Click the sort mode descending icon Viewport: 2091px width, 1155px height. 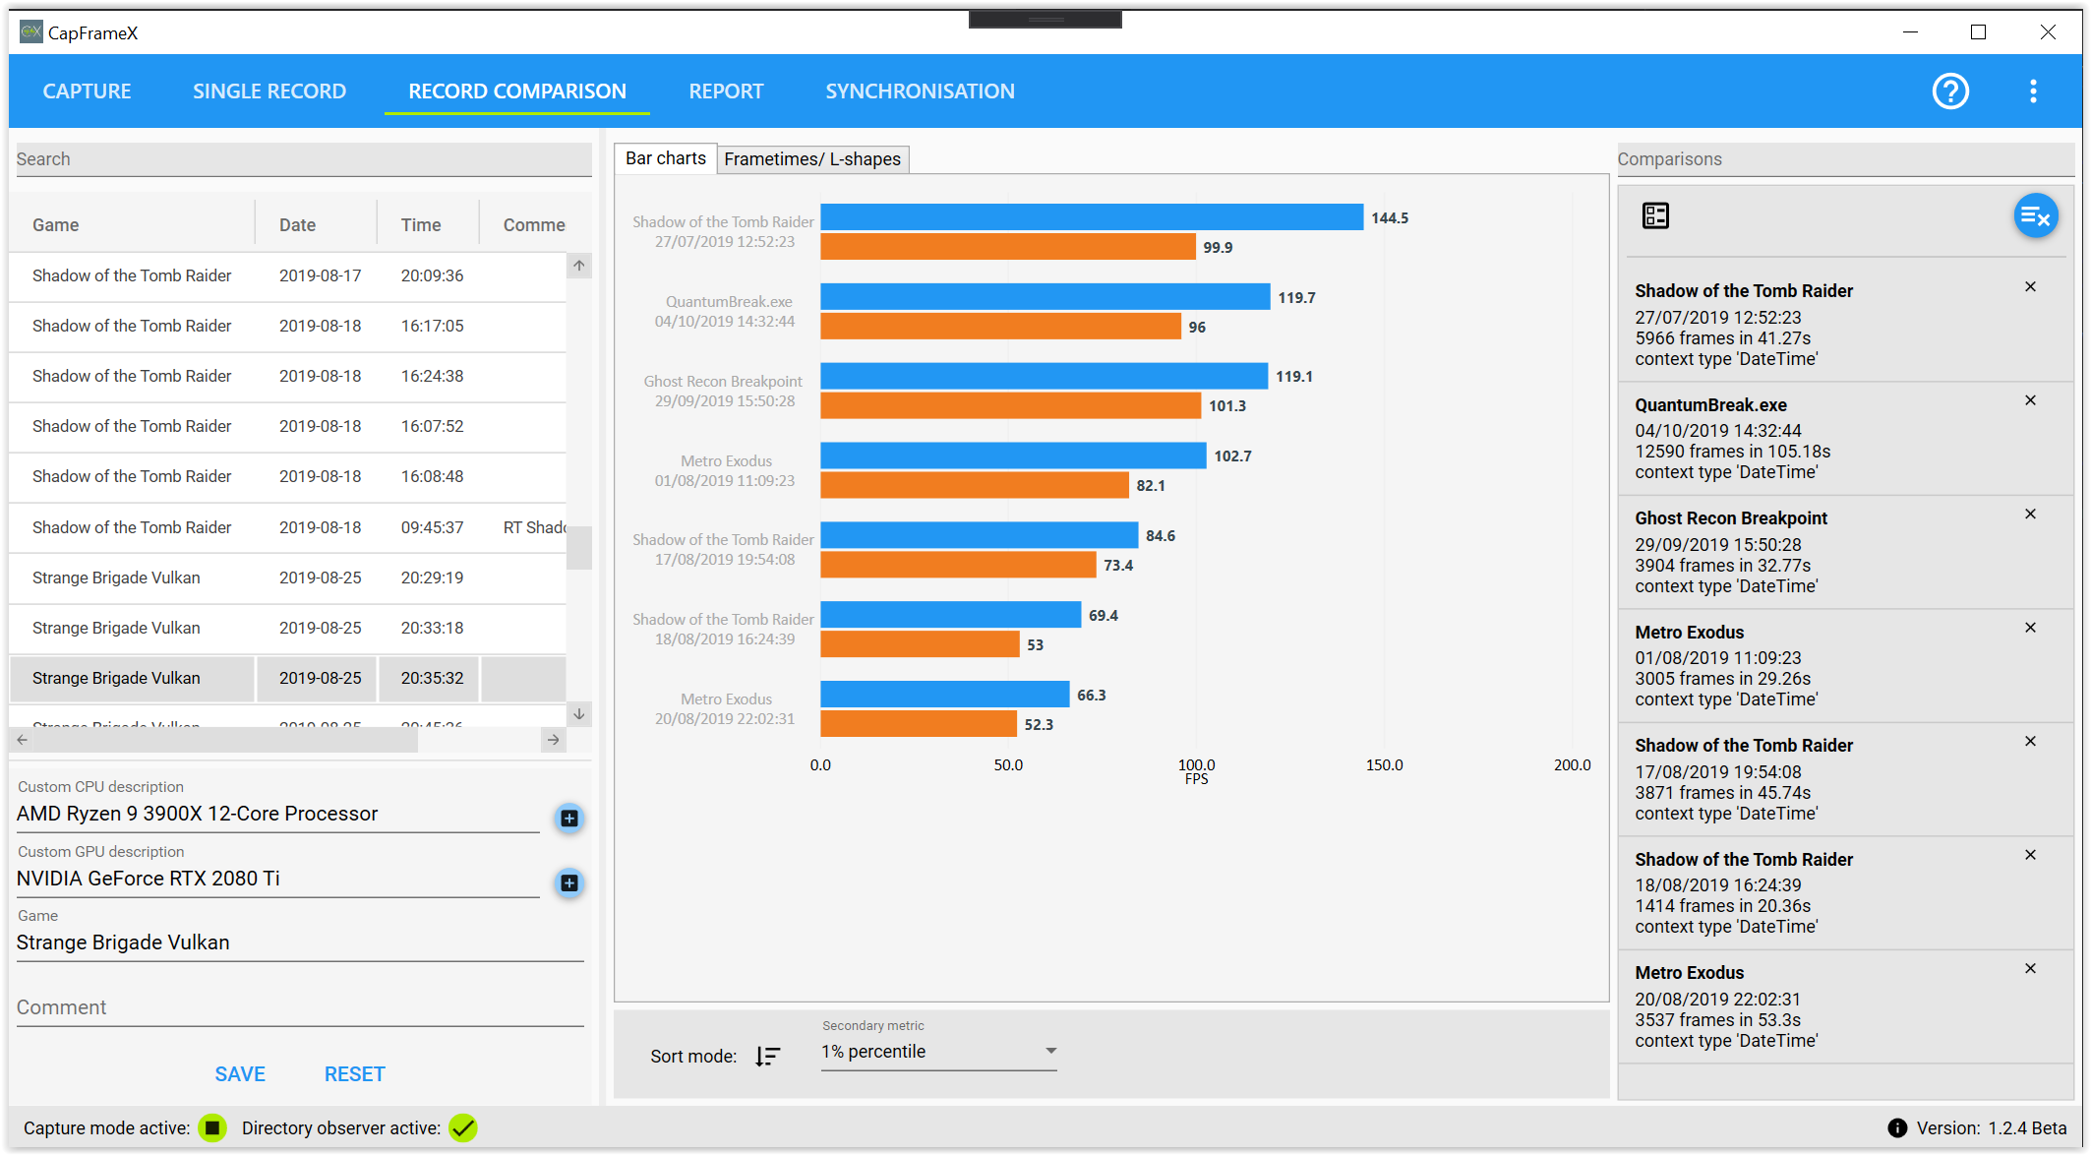pos(768,1056)
